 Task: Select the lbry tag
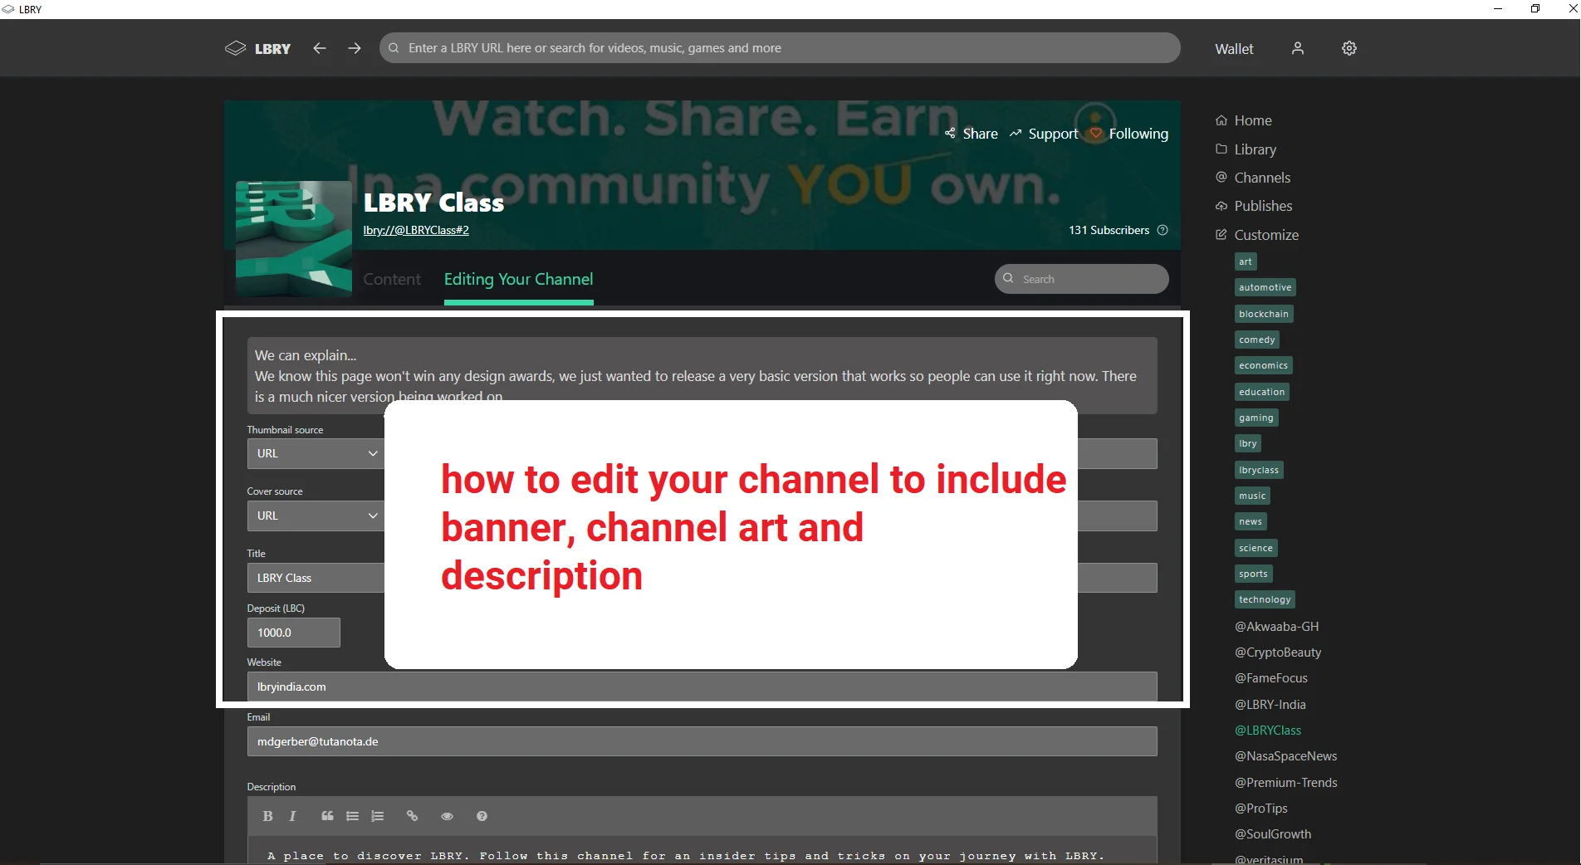click(x=1247, y=443)
